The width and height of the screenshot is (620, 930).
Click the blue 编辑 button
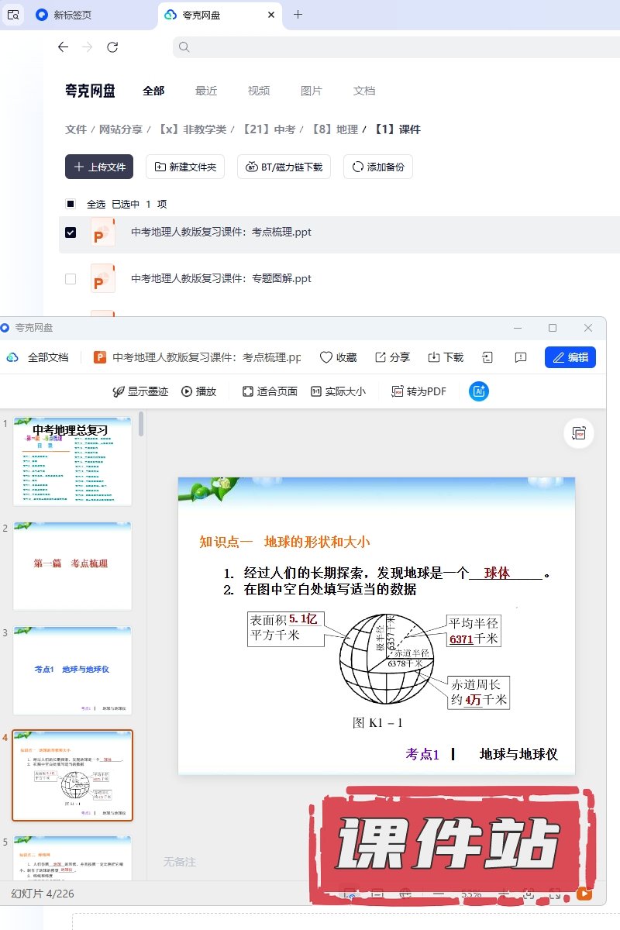coord(570,357)
